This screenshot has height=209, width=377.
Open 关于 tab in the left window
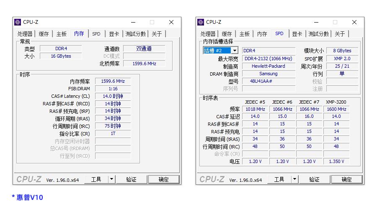157,34
